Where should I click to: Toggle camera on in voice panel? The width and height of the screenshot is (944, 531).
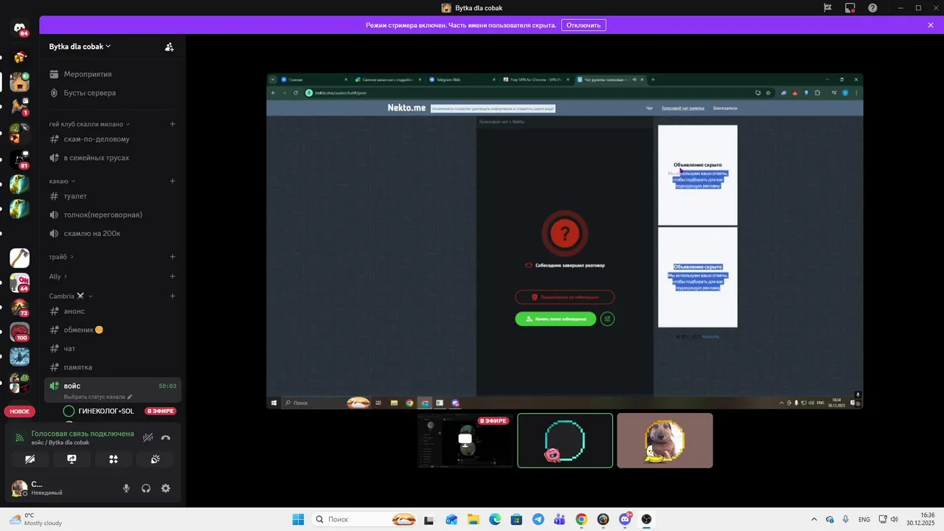[x=30, y=459]
